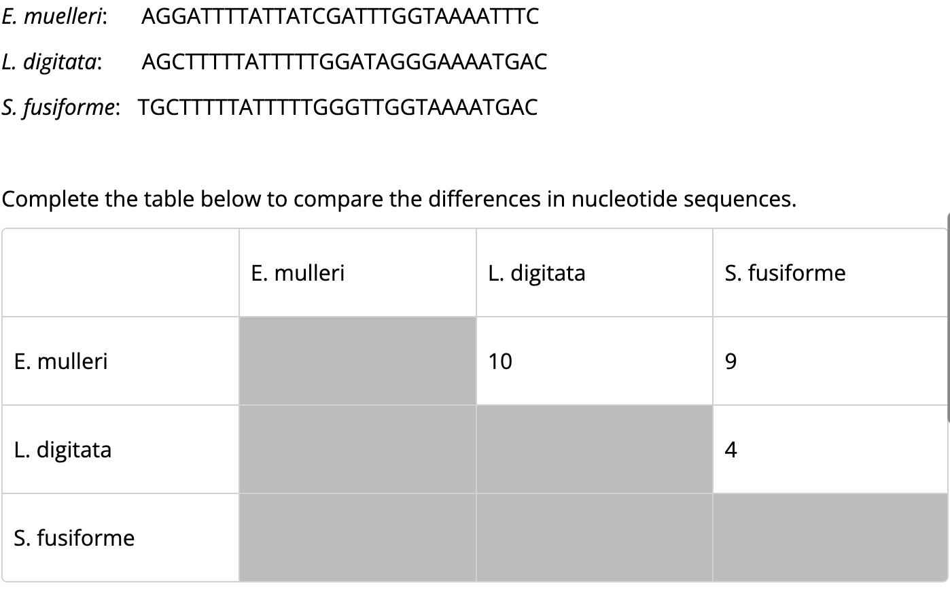Click the E. muelleri nucleotide sequence text
This screenshot has height=613, width=950.
[x=340, y=16]
